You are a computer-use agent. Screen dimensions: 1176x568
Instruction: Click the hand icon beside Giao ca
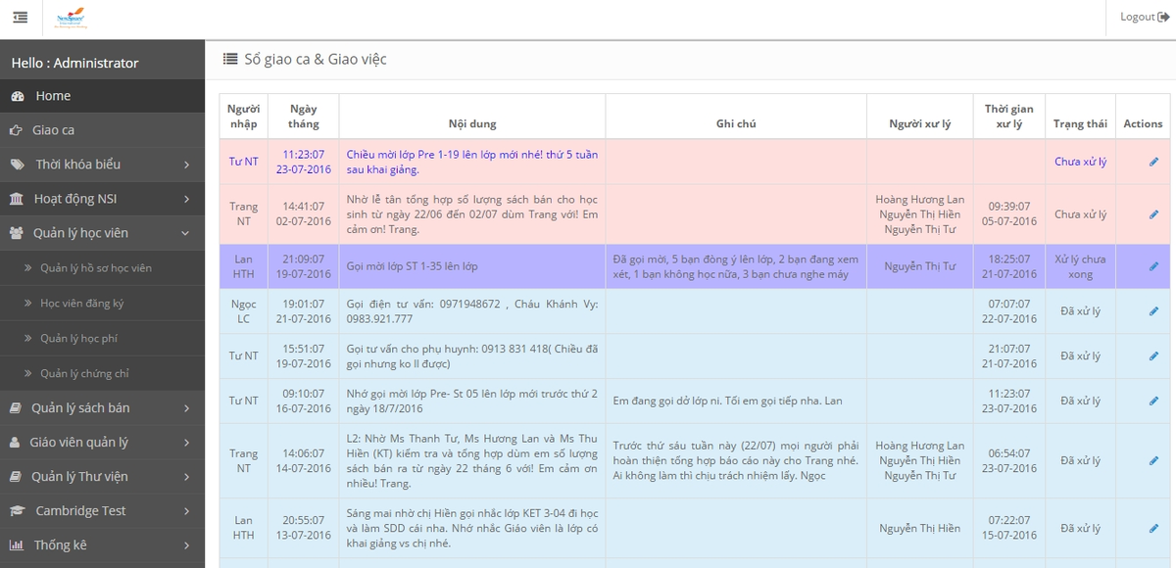(x=16, y=130)
